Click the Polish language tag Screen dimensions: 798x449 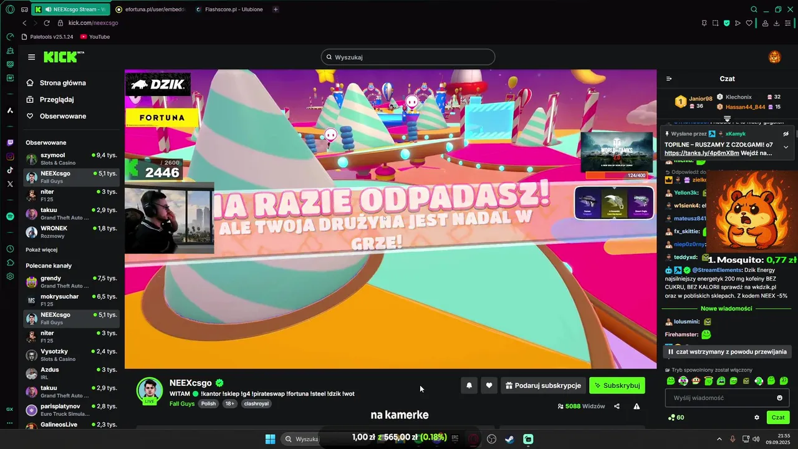point(208,403)
